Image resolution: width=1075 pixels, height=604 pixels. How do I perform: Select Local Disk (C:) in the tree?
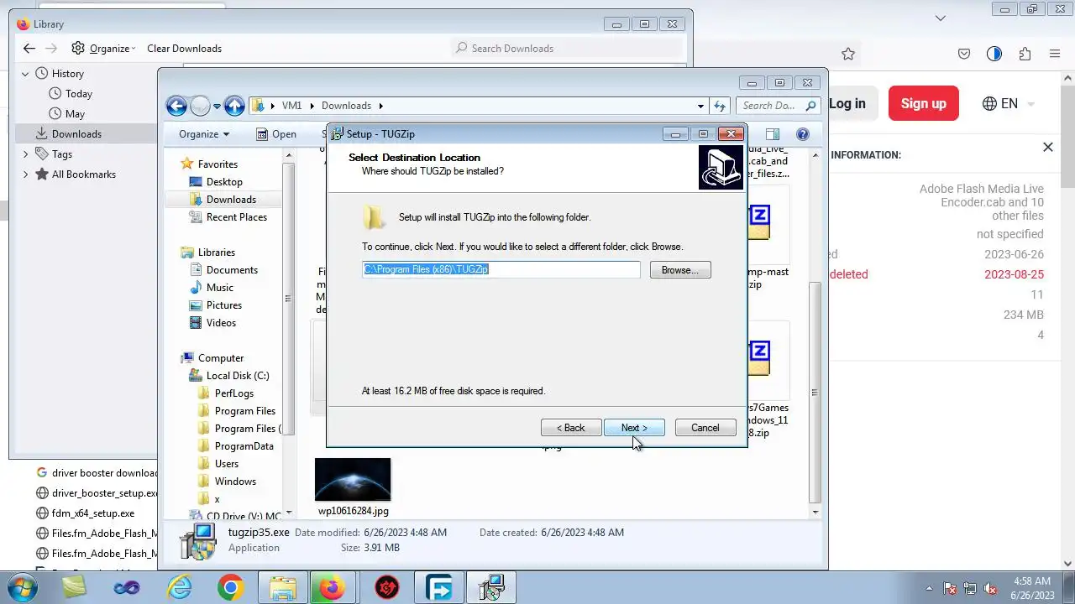tap(238, 376)
